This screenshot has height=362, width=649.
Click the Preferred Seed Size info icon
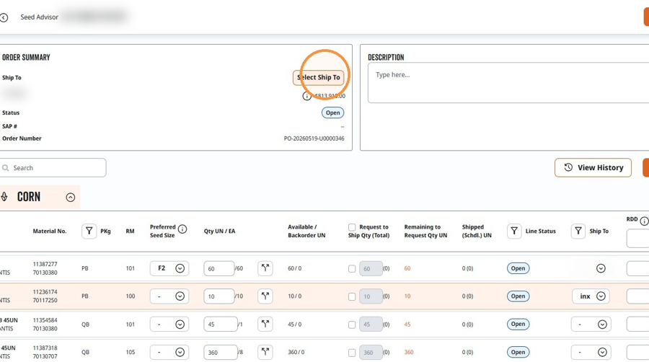point(182,229)
